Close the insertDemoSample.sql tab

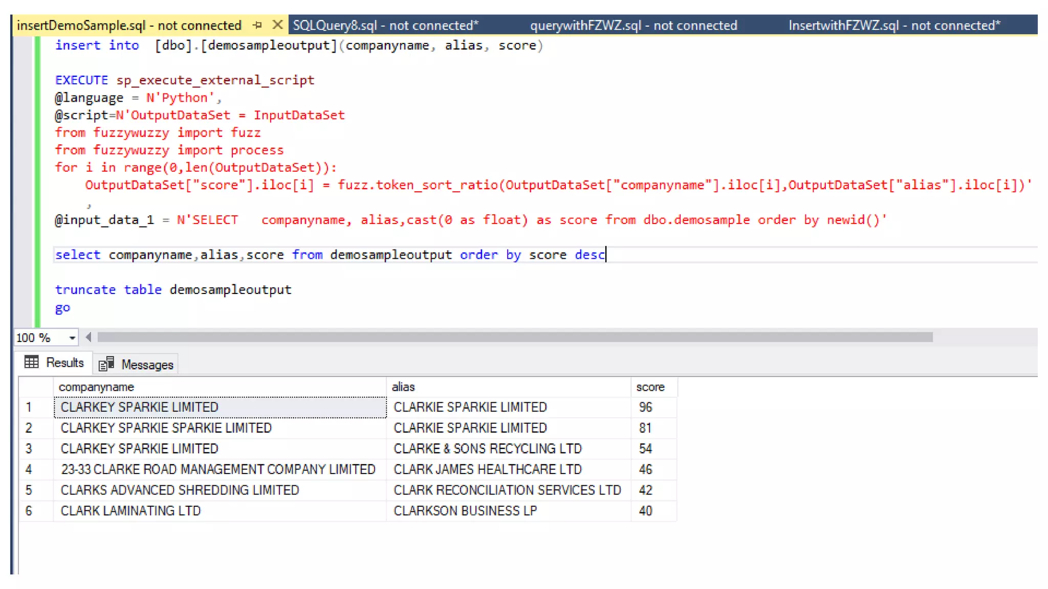click(x=277, y=25)
